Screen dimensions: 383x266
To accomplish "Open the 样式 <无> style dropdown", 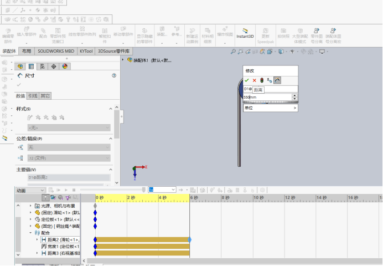I will pos(69,127).
